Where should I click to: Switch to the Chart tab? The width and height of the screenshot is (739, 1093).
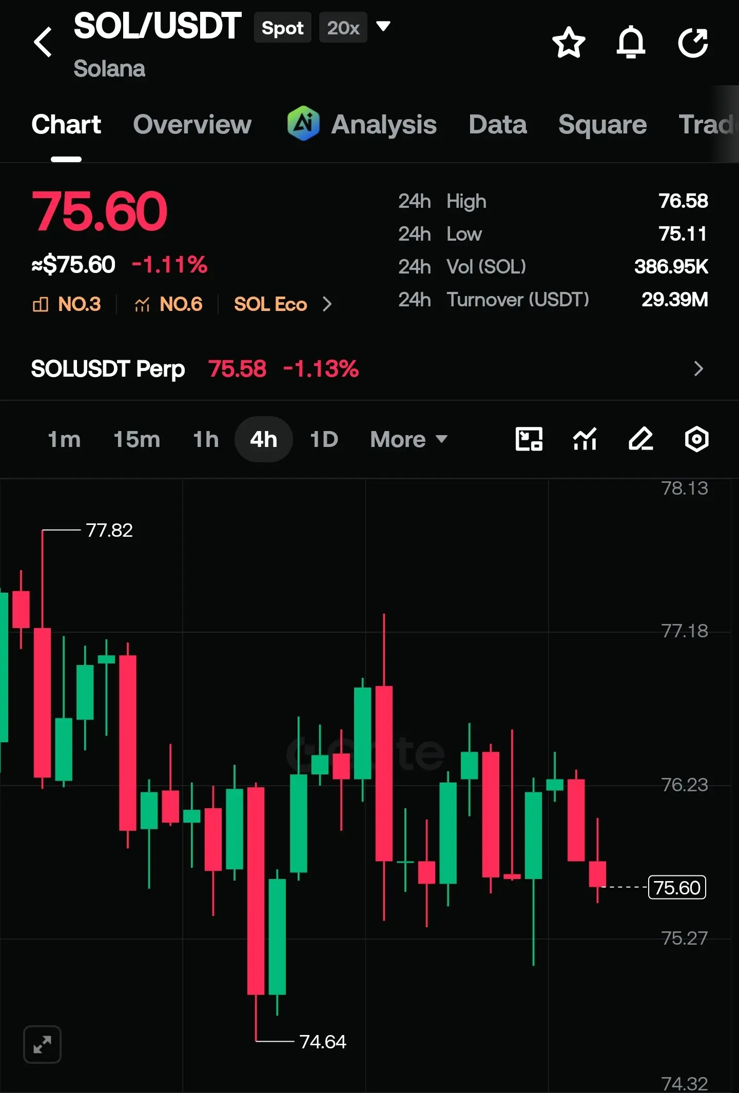click(x=66, y=124)
